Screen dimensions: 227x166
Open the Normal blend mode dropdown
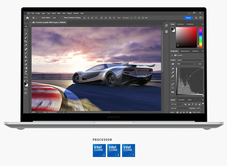pos(179,108)
